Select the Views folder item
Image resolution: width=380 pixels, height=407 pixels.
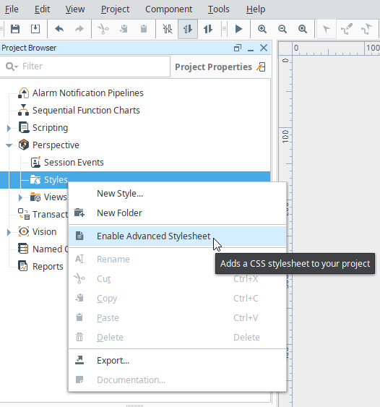point(55,197)
